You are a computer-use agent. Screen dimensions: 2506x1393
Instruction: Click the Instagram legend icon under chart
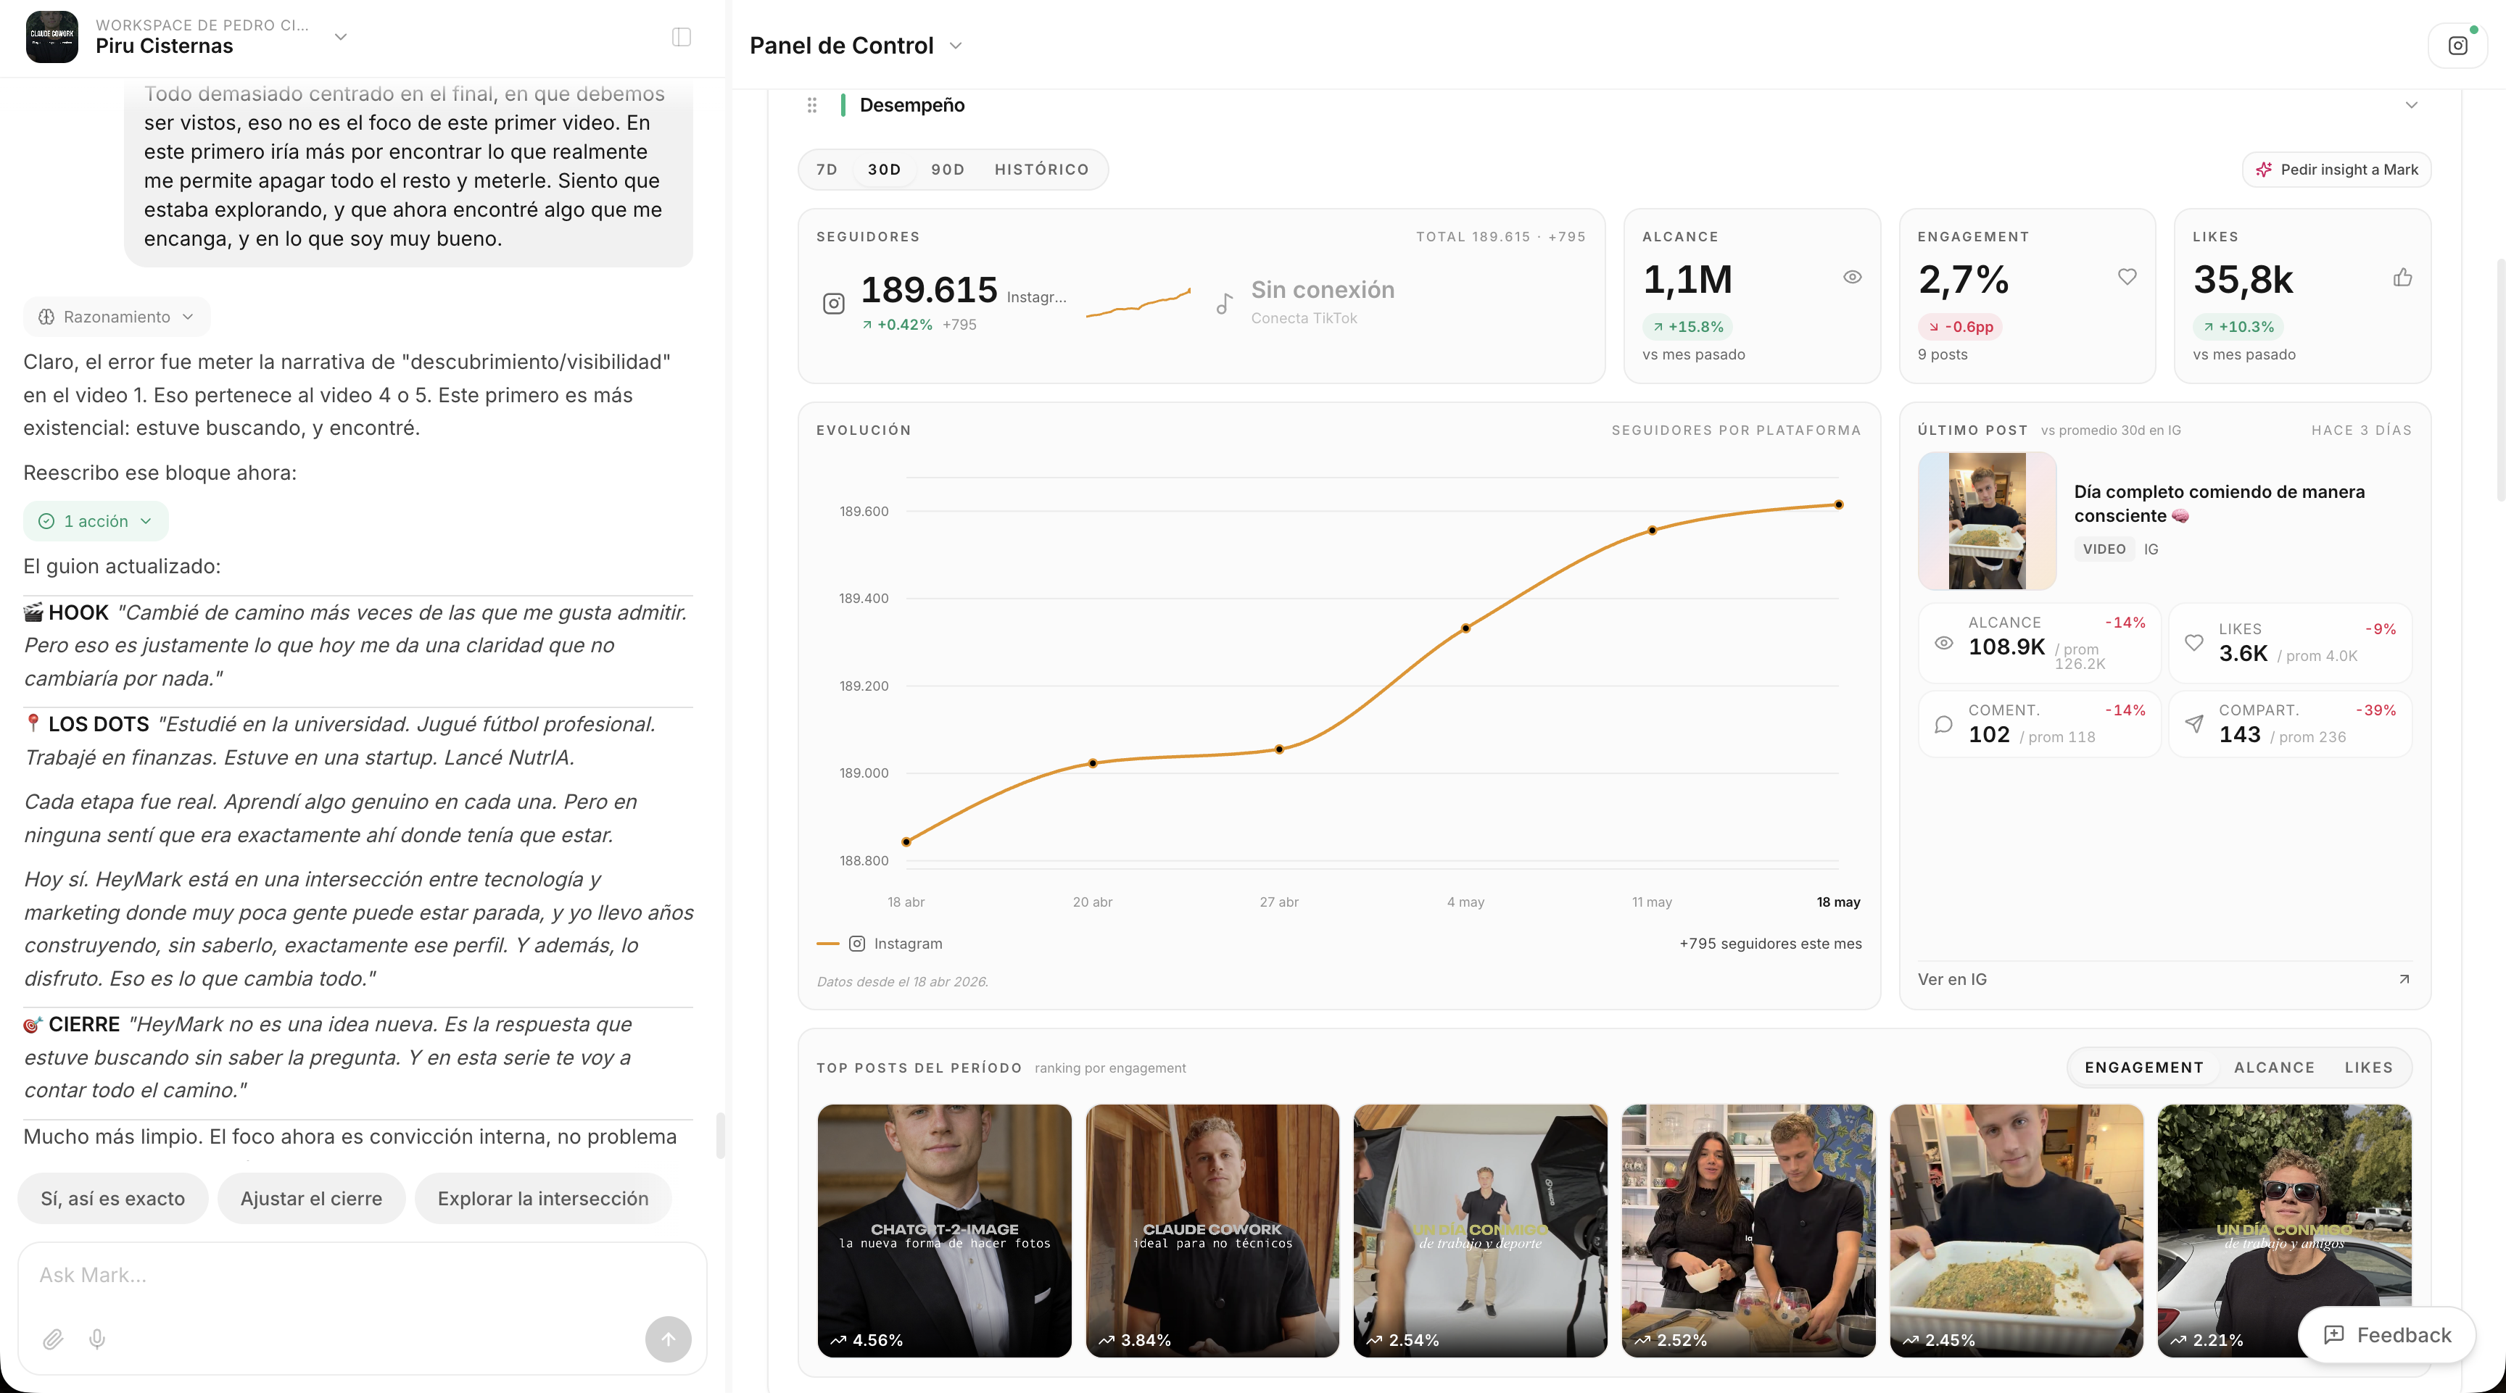click(x=857, y=943)
